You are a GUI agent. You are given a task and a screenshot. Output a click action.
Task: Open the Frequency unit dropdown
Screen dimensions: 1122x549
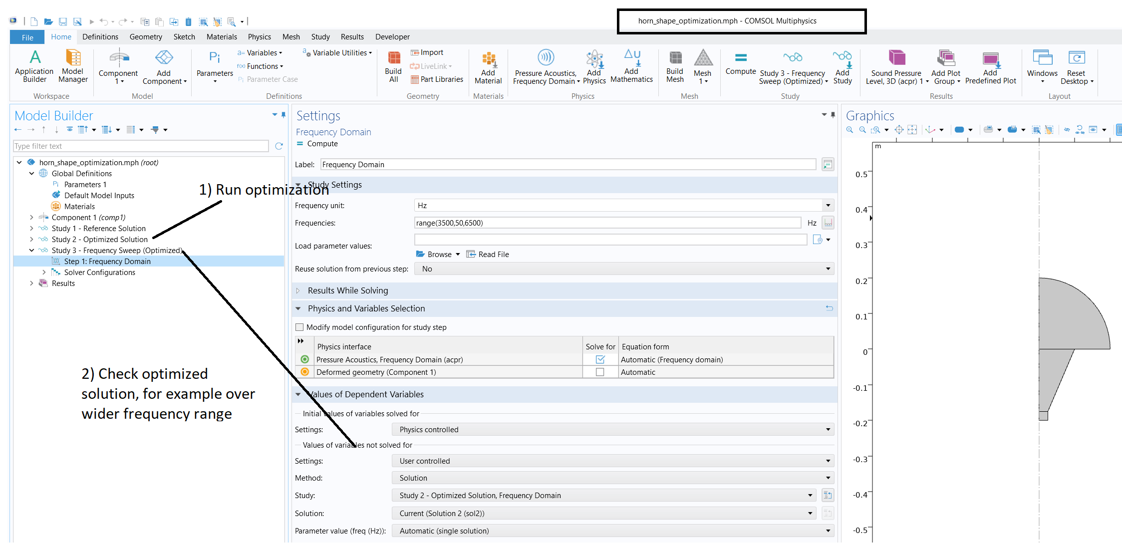pos(828,206)
